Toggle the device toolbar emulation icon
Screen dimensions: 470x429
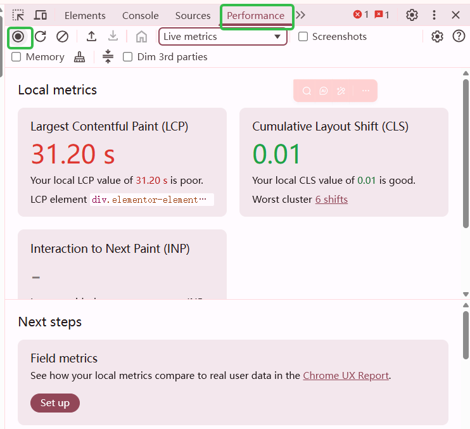tap(41, 15)
